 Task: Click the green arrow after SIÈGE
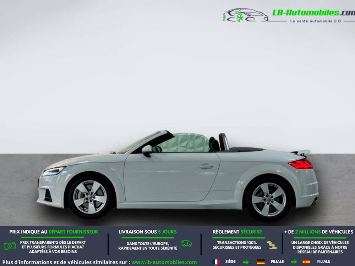246,262
